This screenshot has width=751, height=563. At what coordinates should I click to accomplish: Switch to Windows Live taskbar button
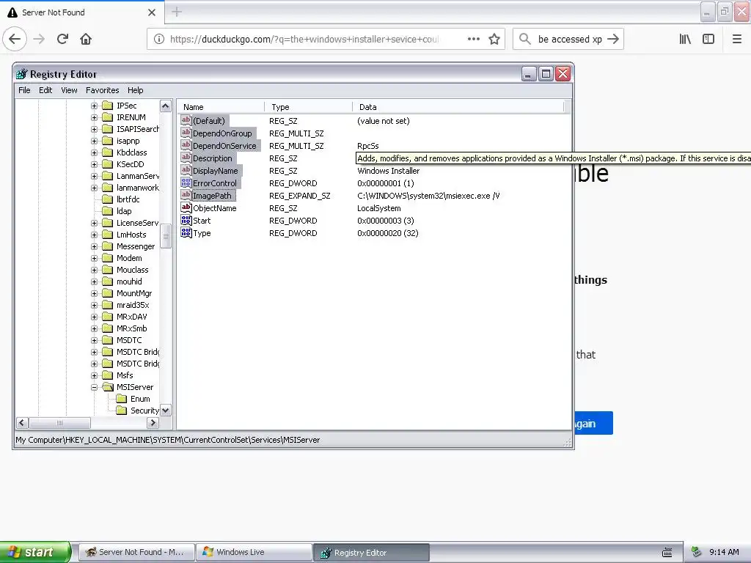point(253,552)
